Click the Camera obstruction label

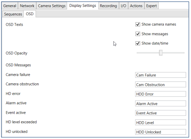tap(22, 84)
